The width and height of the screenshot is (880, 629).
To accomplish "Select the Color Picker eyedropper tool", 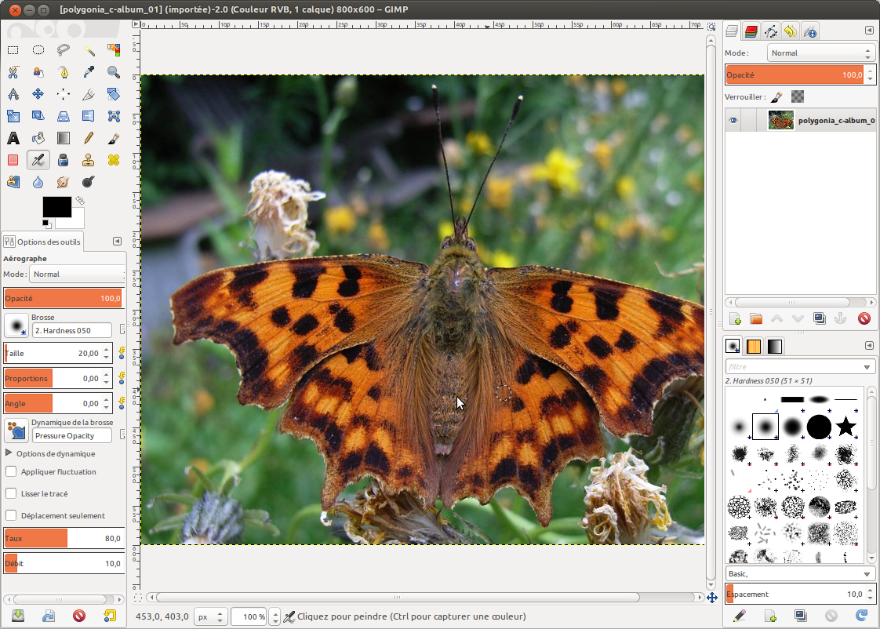I will click(x=89, y=72).
